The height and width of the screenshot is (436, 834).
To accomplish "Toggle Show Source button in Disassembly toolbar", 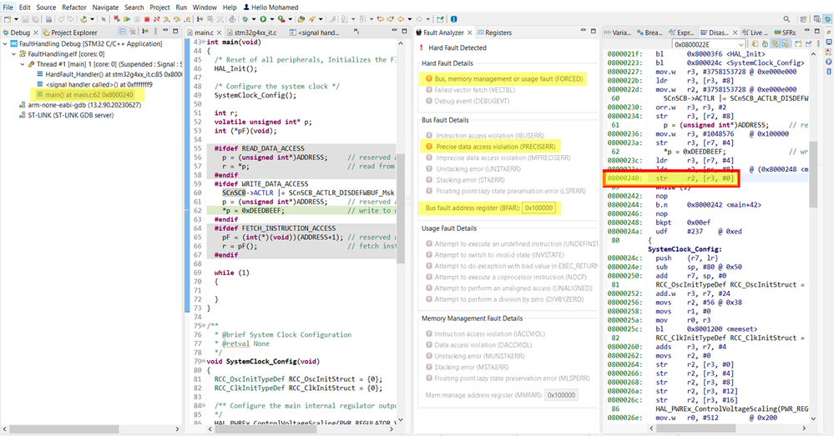I will click(x=785, y=44).
